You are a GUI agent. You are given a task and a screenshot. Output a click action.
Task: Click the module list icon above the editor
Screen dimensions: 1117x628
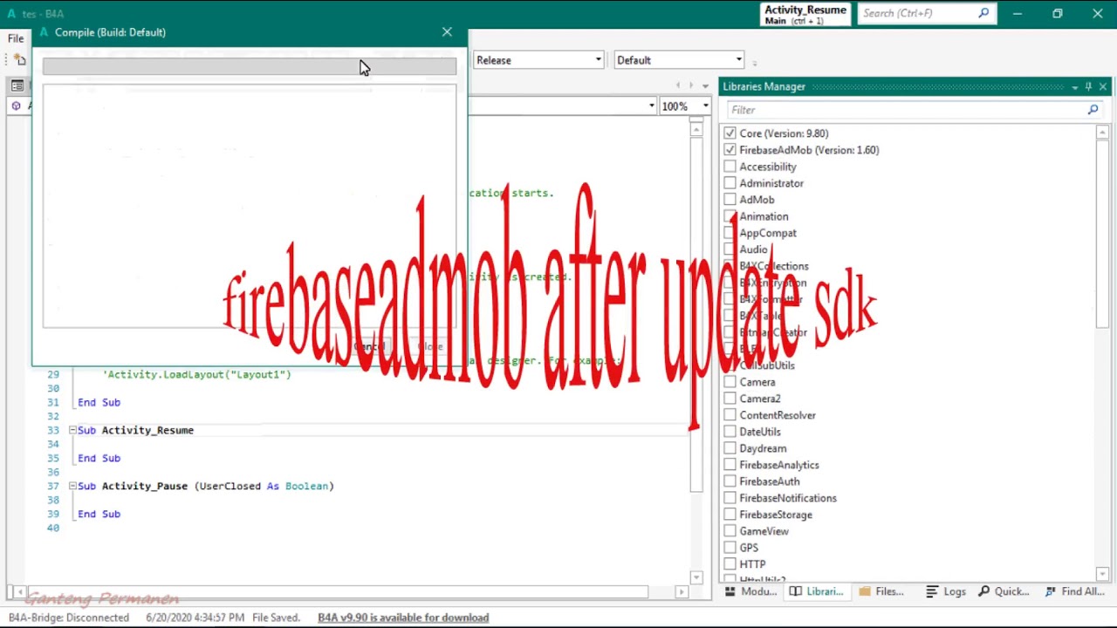pos(17,85)
